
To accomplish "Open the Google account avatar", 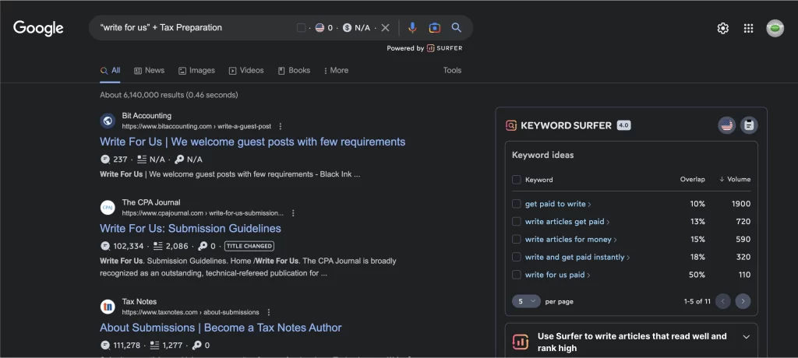I will [x=775, y=29].
